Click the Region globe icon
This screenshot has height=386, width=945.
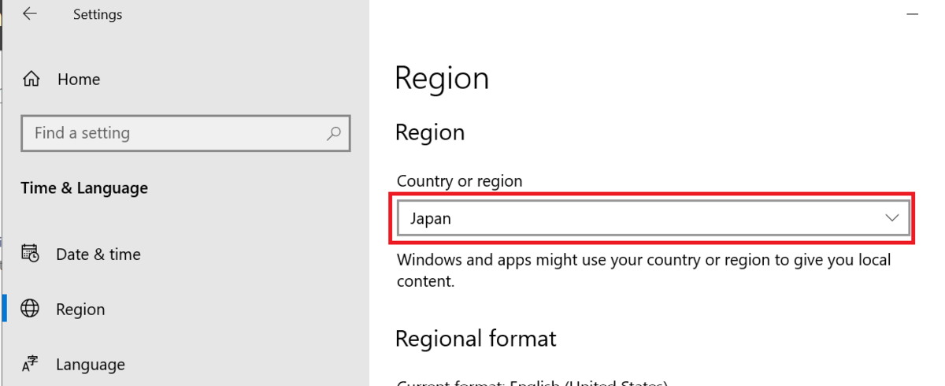(x=31, y=309)
